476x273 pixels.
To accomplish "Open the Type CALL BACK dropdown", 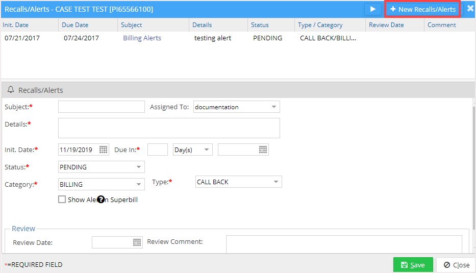I will point(275,182).
